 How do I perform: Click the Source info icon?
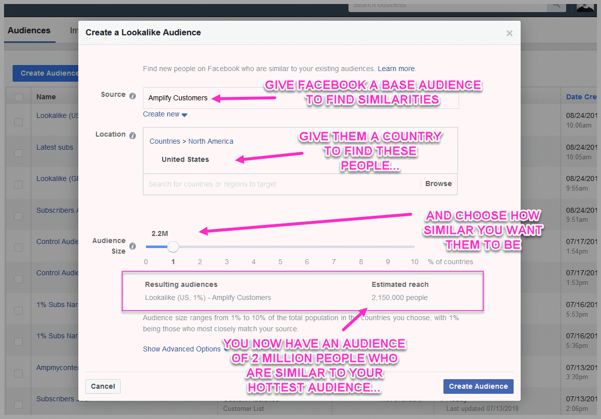tap(133, 96)
